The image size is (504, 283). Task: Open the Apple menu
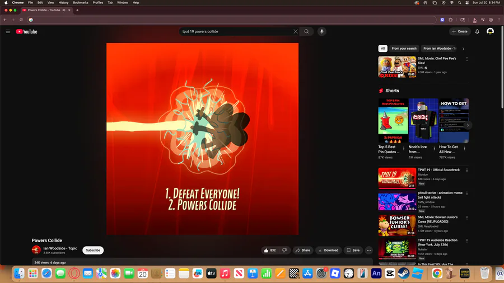(x=6, y=3)
